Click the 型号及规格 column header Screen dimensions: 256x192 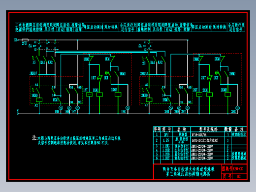point(208,129)
